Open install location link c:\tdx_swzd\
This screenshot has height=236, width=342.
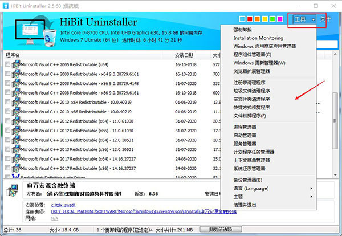(x=63, y=205)
